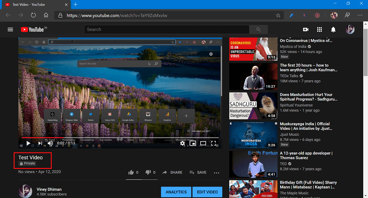Open the browser feedback icon
Screen dimensions: 368x198
[347, 15]
